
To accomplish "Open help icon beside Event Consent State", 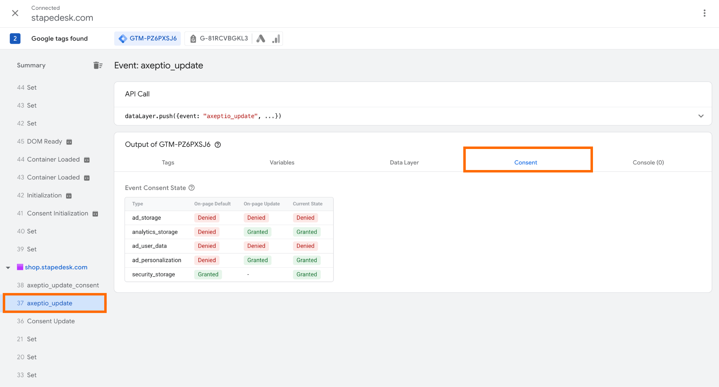I will click(192, 188).
